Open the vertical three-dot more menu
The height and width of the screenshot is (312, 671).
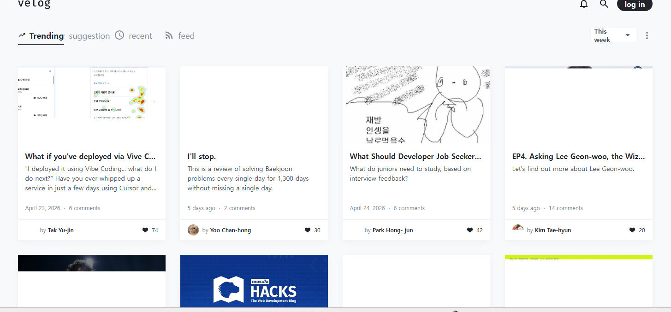(x=647, y=35)
